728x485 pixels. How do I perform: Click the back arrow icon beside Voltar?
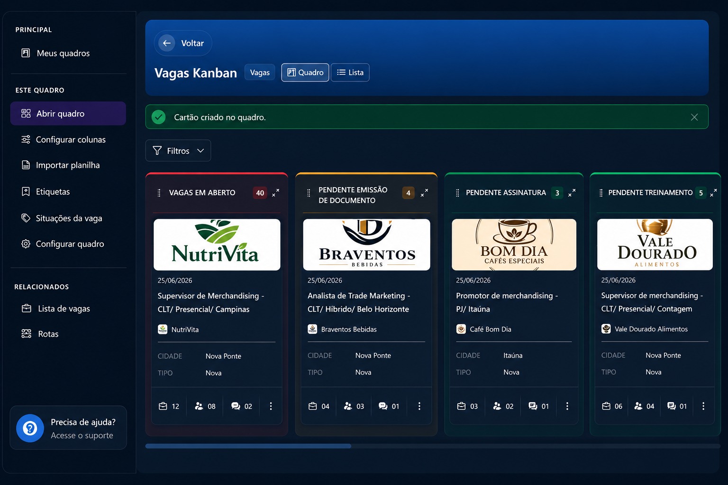[167, 43]
